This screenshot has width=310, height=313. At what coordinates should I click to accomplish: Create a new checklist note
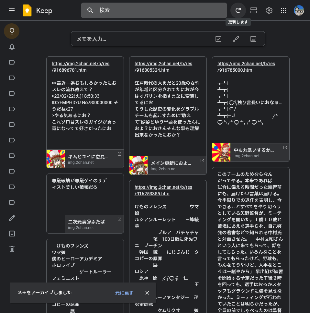[218, 39]
